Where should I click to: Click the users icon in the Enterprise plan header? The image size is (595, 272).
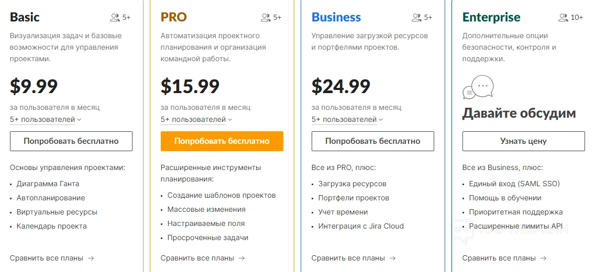coord(563,18)
